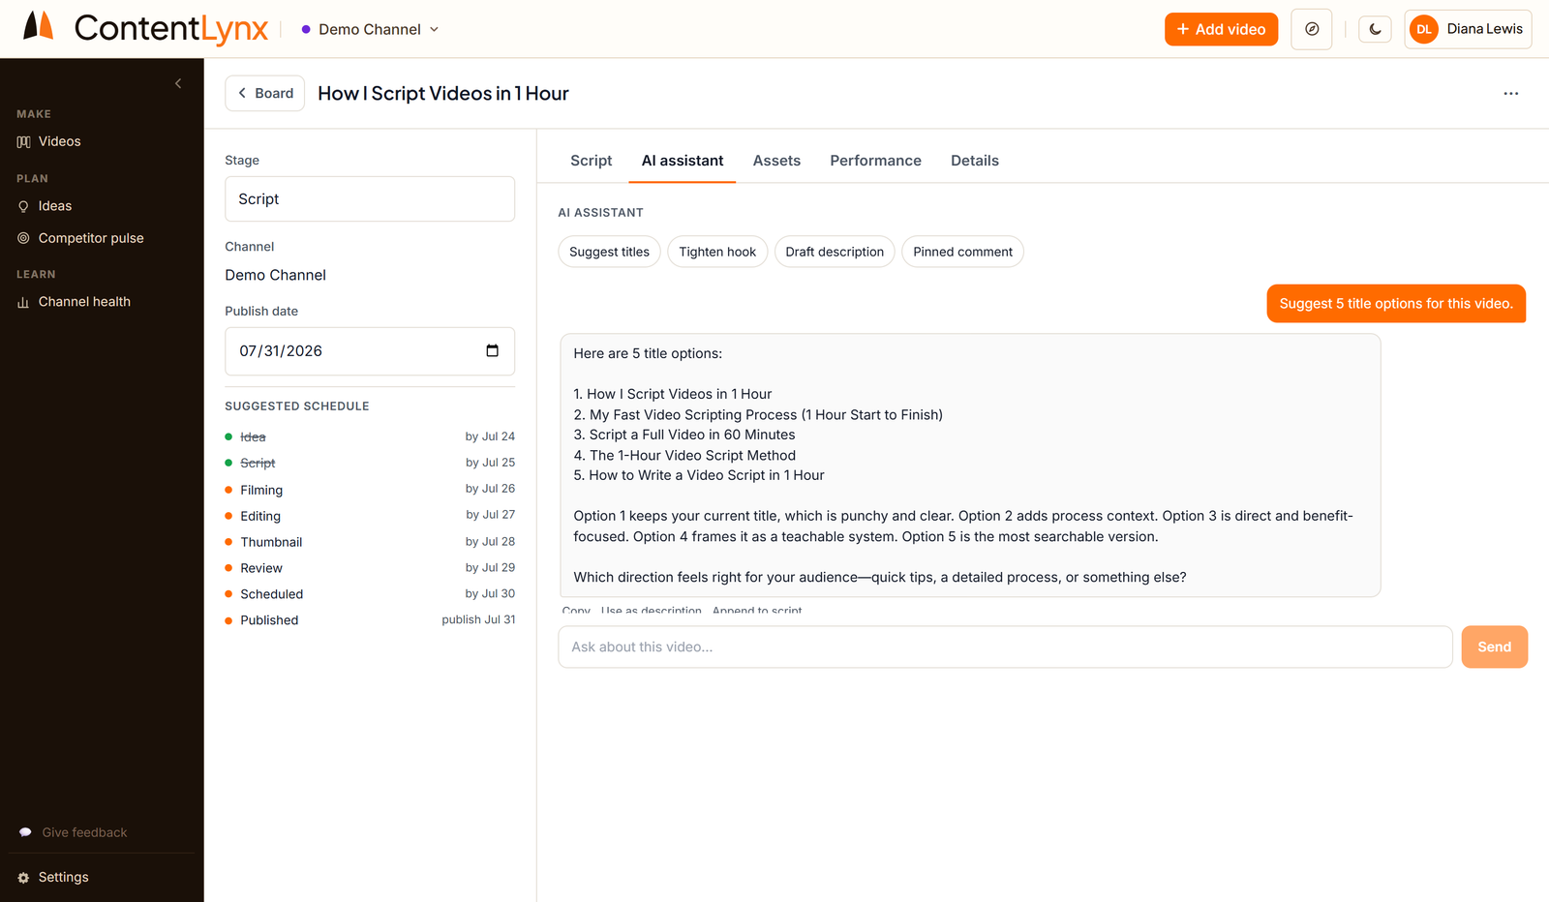Open the Performance tab
Image resolution: width=1549 pixels, height=902 pixels.
875,161
